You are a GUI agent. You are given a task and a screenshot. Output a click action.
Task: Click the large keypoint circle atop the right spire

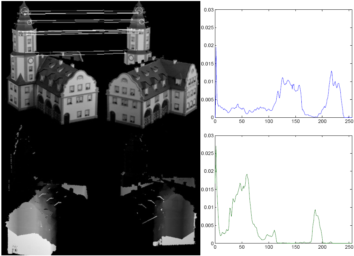(x=139, y=10)
